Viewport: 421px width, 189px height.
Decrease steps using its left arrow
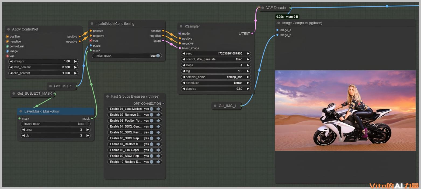coord(184,65)
